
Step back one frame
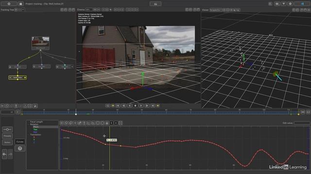[123, 106]
